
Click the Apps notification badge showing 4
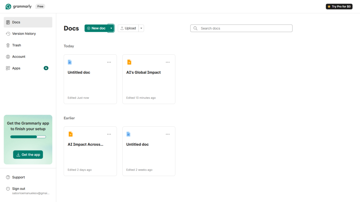pyautogui.click(x=46, y=68)
